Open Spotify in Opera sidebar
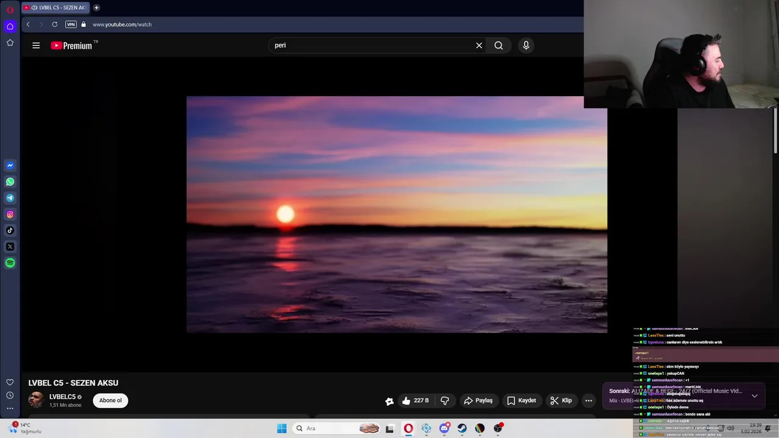779x438 pixels. (x=10, y=263)
